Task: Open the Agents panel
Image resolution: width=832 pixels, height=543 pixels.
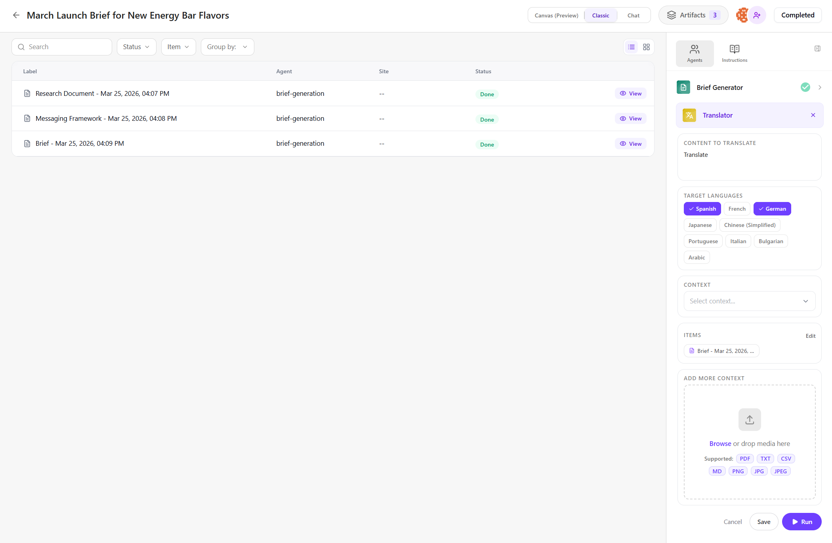Action: click(695, 53)
